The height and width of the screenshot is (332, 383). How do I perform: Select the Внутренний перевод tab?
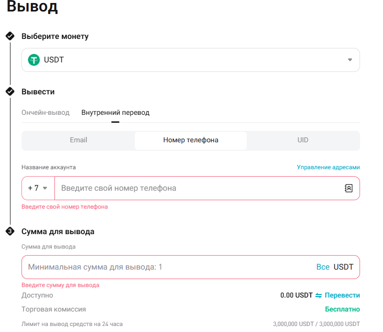click(x=115, y=113)
